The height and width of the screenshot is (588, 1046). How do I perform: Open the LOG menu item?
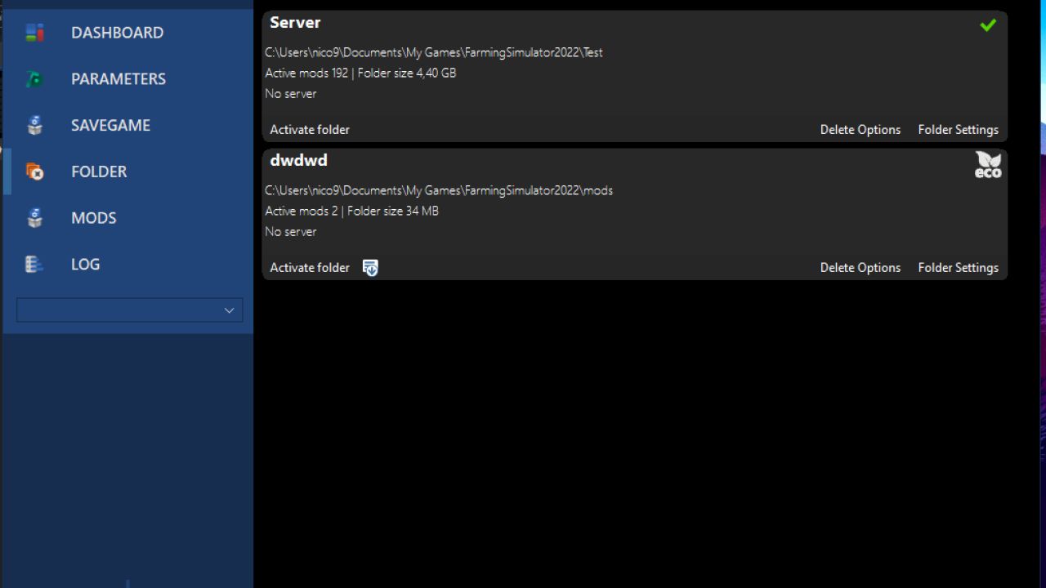coord(85,265)
